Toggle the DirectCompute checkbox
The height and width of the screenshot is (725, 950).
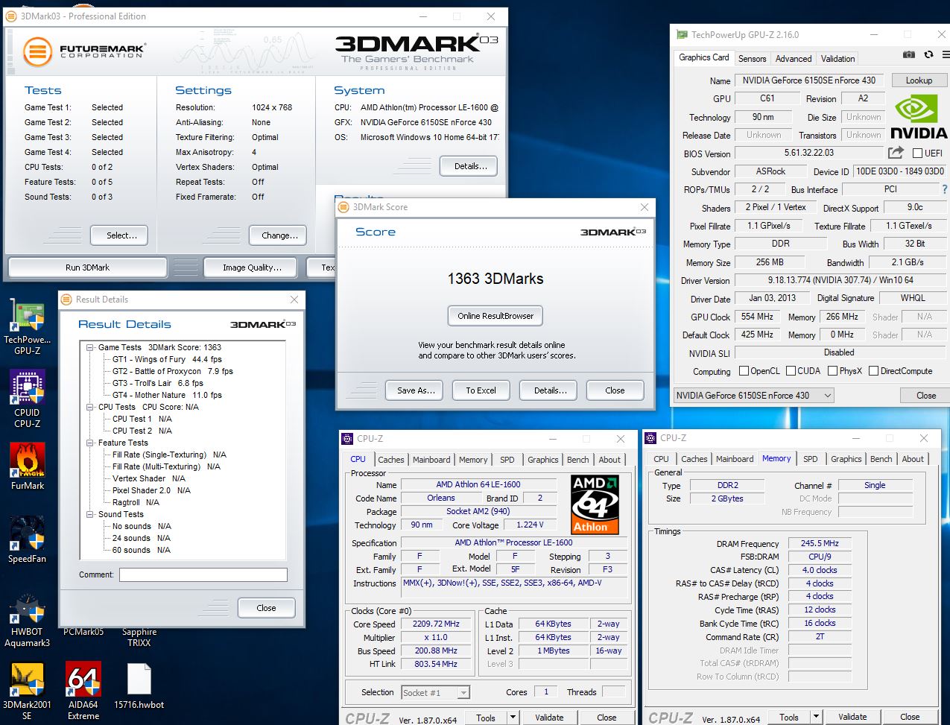873,371
